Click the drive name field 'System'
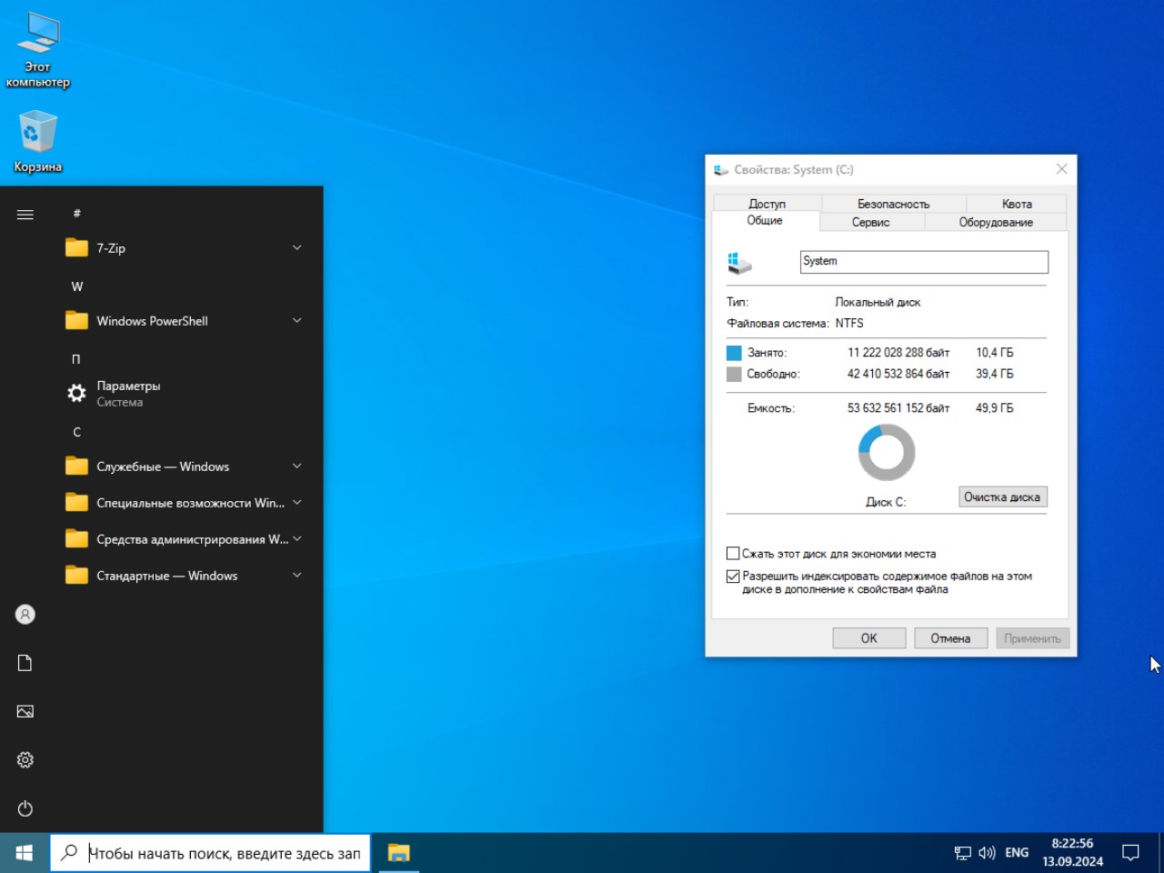The height and width of the screenshot is (873, 1164). (924, 262)
